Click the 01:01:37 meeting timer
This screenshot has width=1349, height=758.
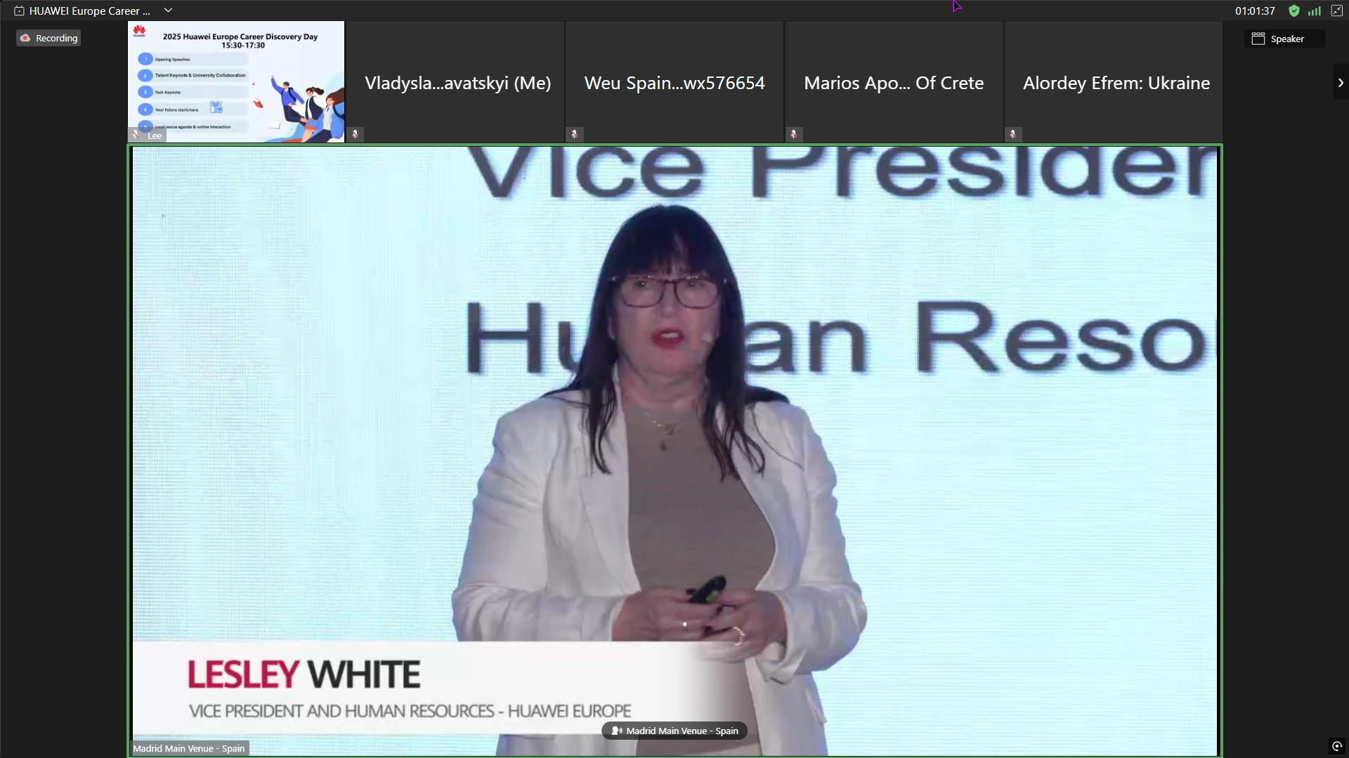pos(1255,11)
